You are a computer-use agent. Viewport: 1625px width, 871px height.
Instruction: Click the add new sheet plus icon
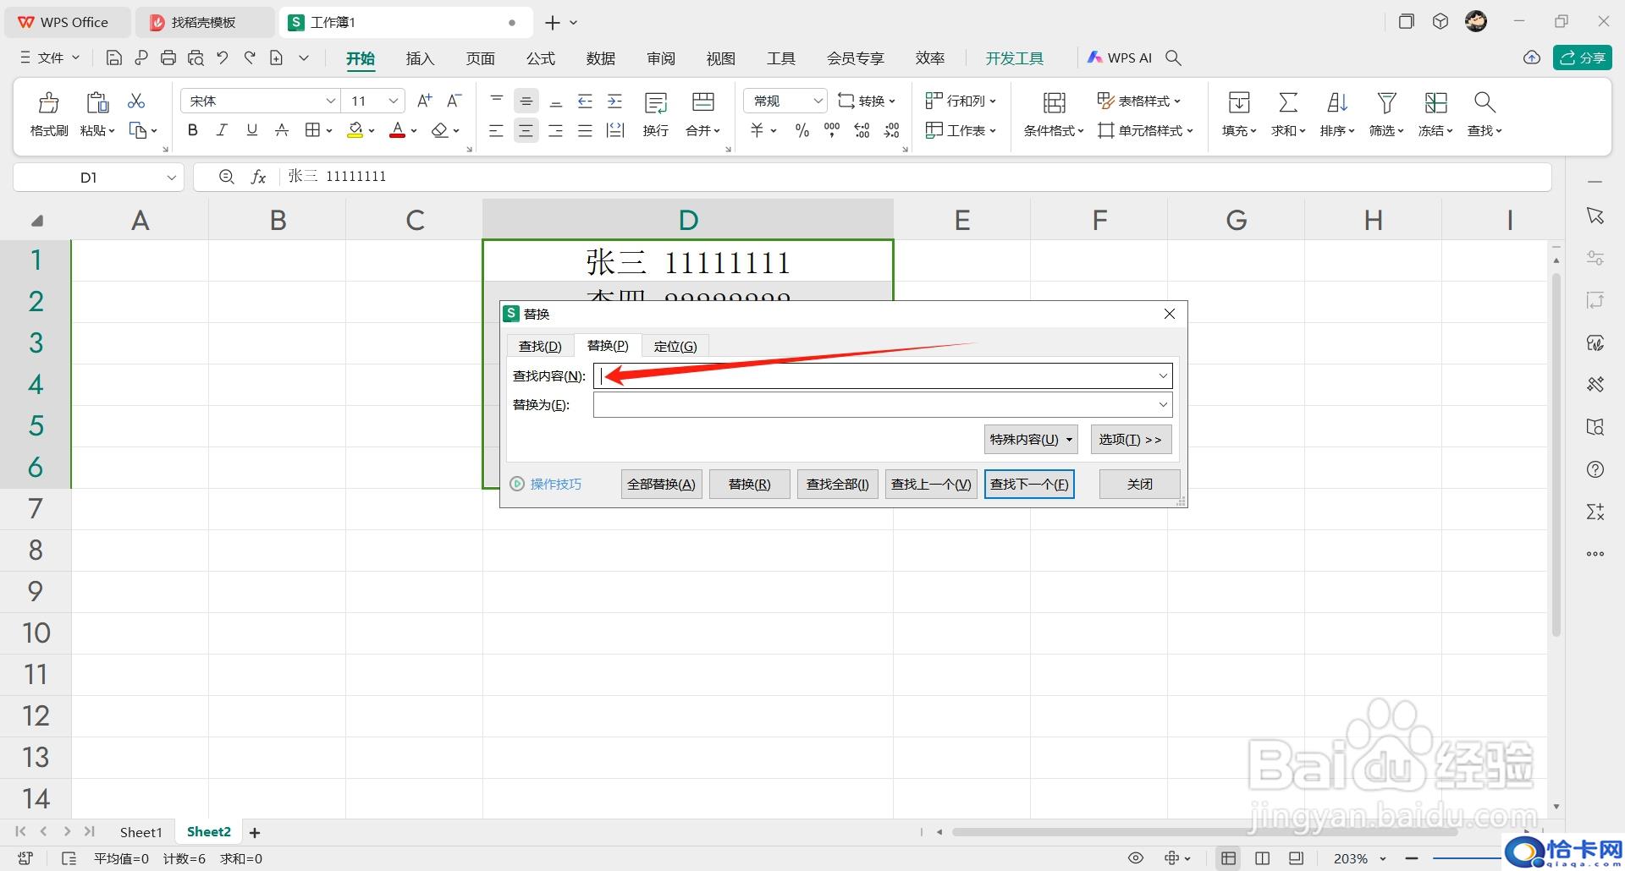click(x=255, y=833)
